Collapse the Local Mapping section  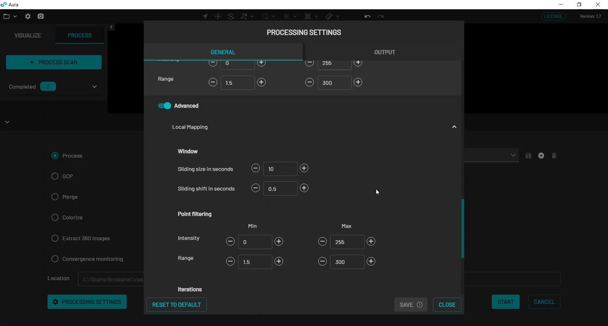454,127
